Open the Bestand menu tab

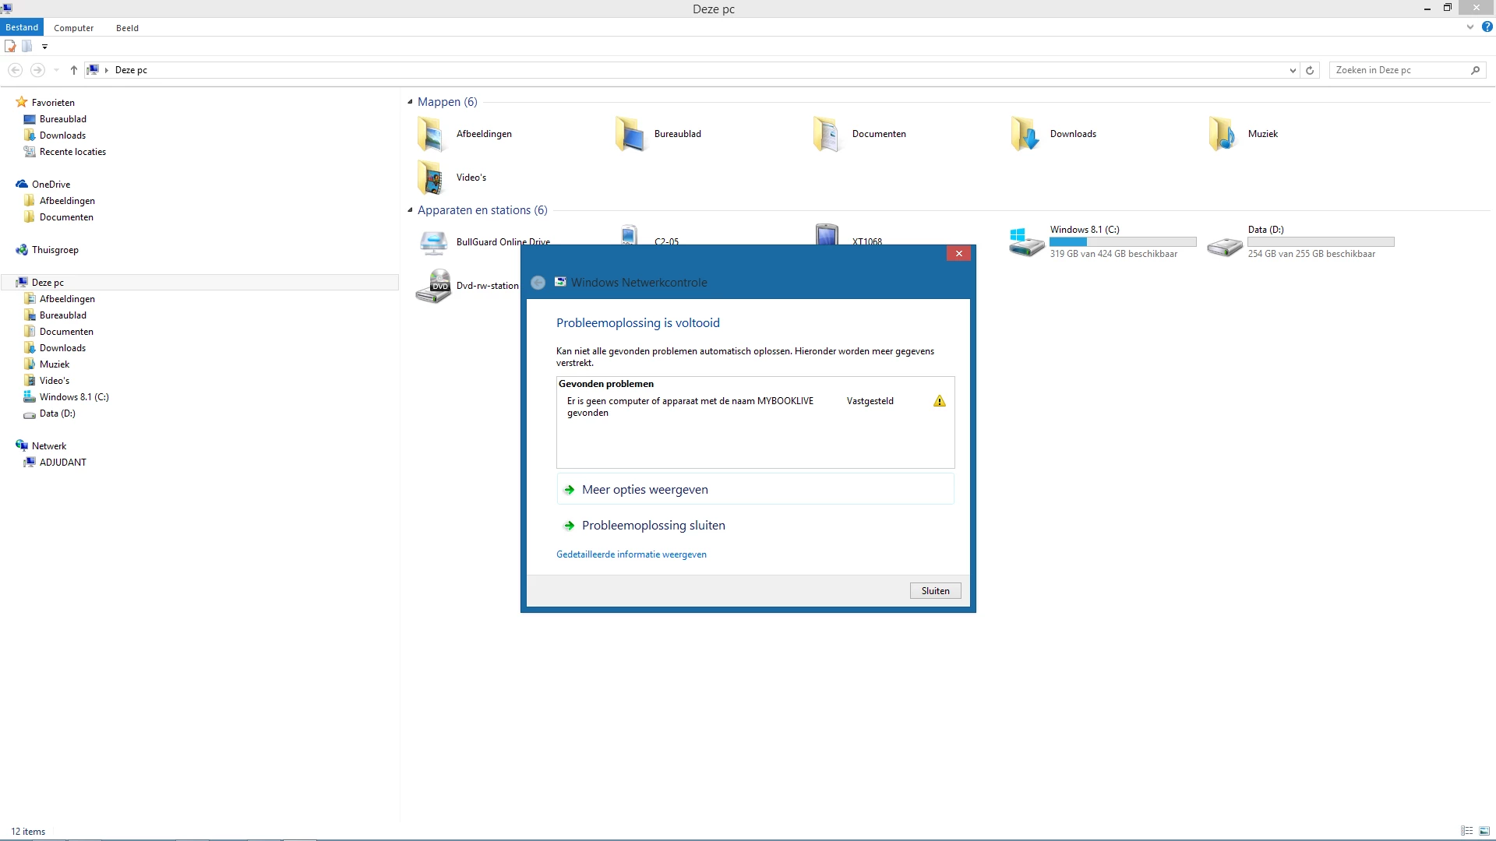[22, 27]
